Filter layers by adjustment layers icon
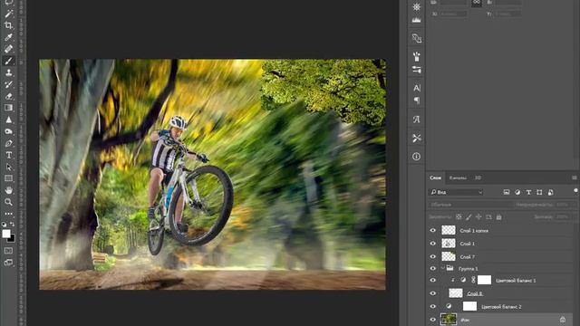This screenshot has width=580, height=326. [517, 192]
